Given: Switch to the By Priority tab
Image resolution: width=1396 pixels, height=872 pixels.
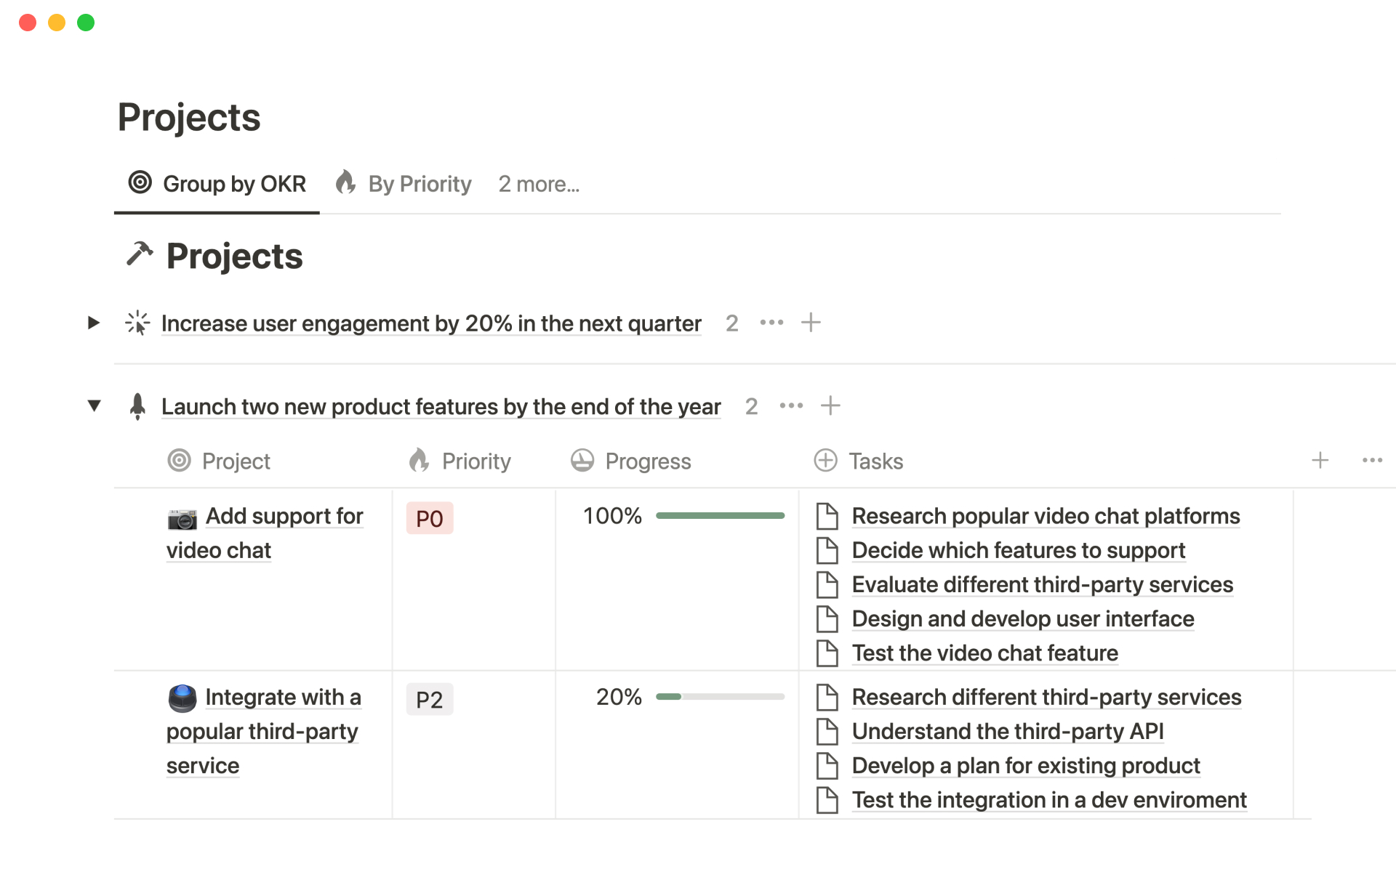Looking at the screenshot, I should coord(404,184).
